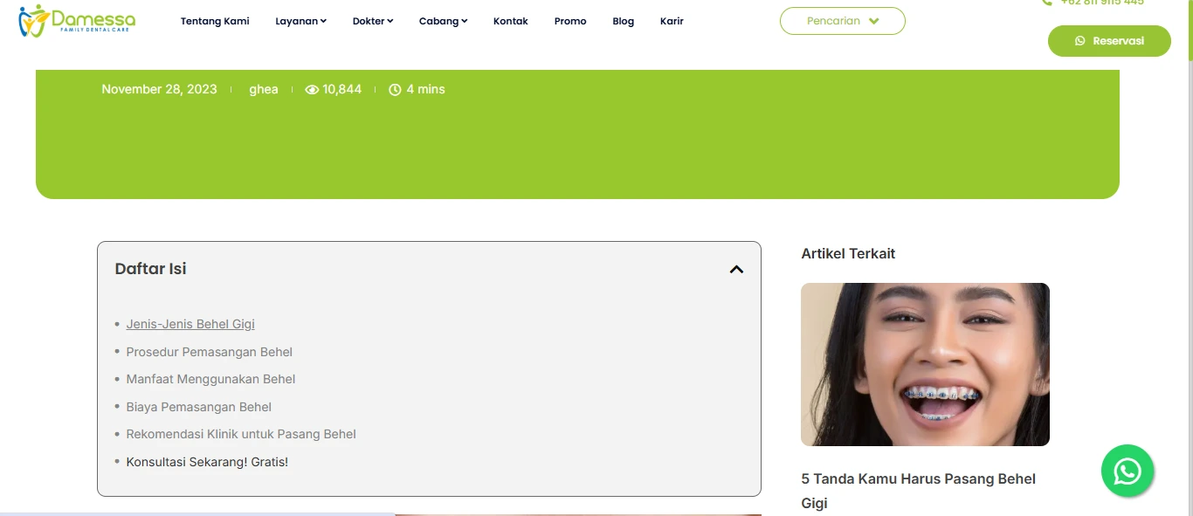
Task: Open the Pencarian search dropdown
Action: (x=842, y=21)
